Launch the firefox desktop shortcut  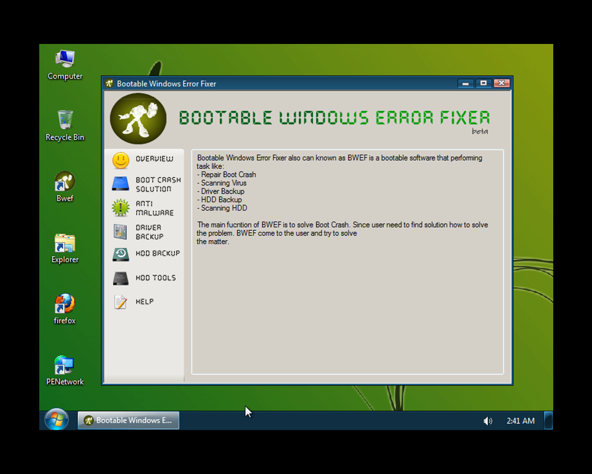65,304
